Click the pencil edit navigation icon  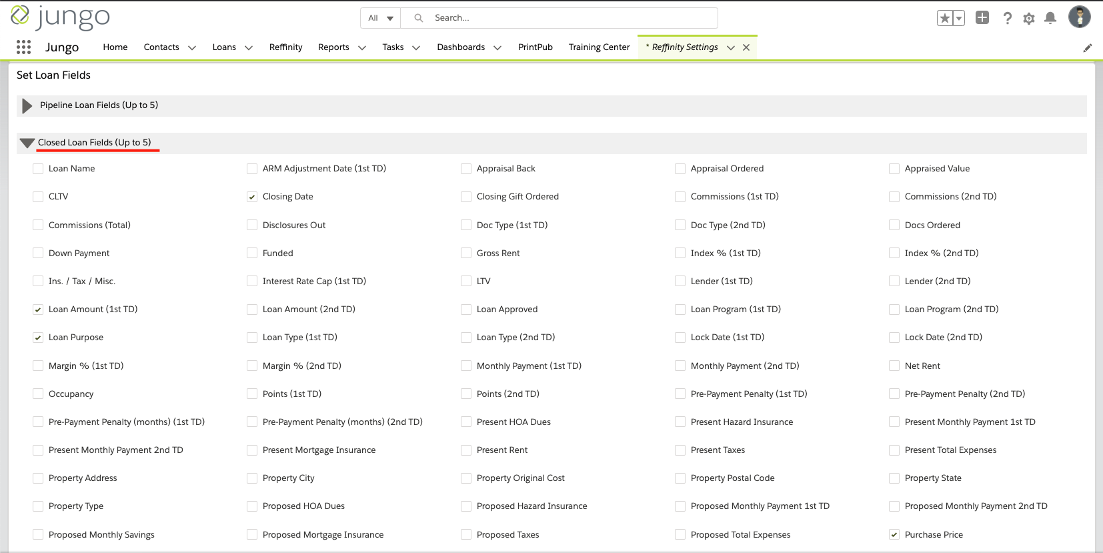1087,47
